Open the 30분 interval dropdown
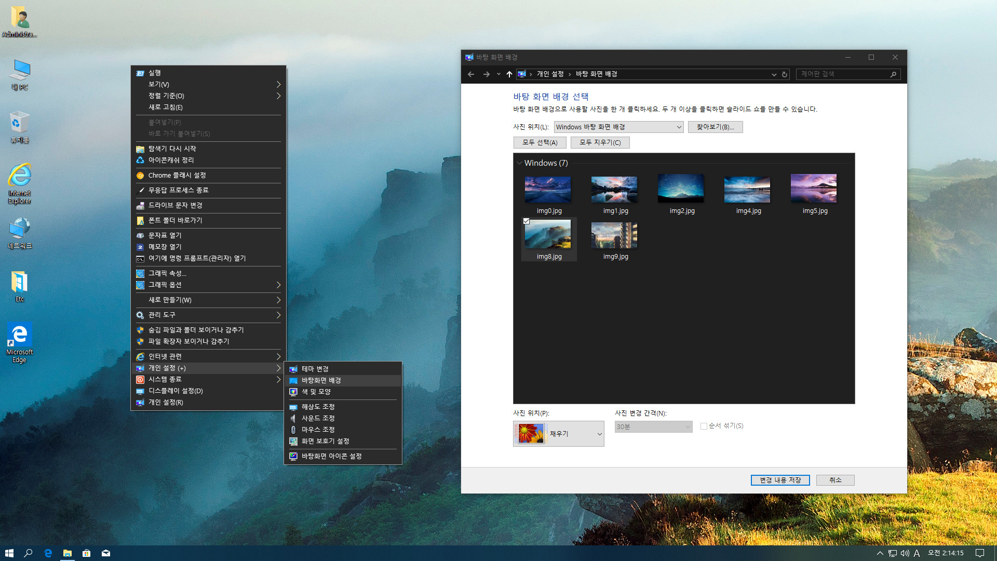 pos(653,426)
